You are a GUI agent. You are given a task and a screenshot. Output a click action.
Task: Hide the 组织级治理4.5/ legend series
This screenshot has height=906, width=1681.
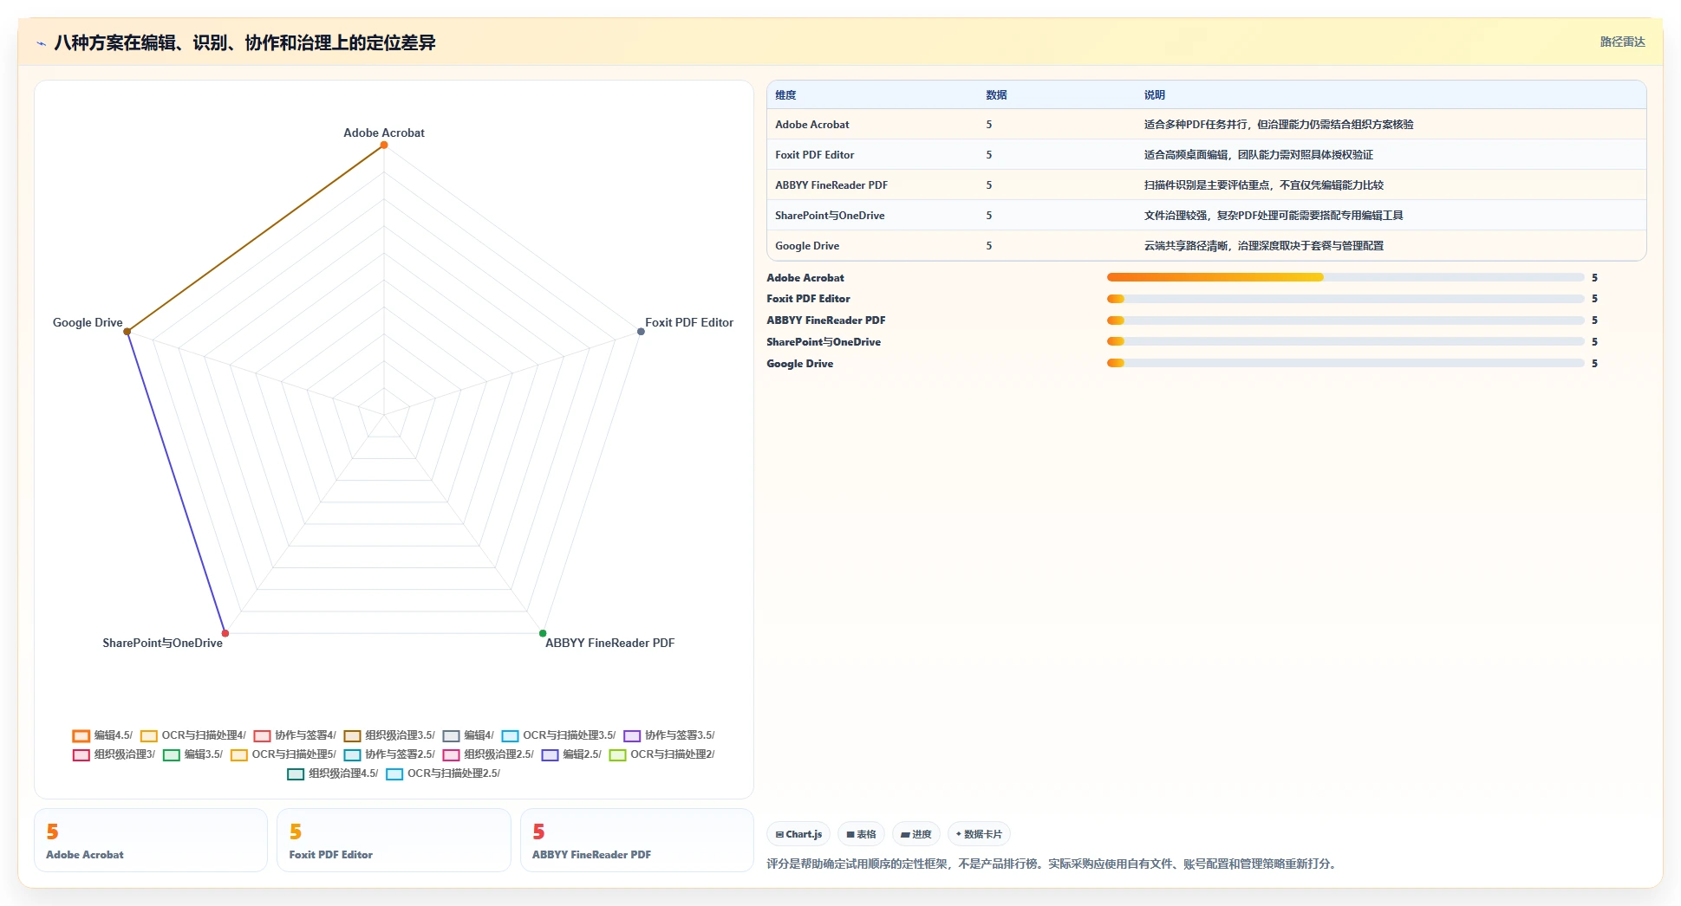[332, 773]
